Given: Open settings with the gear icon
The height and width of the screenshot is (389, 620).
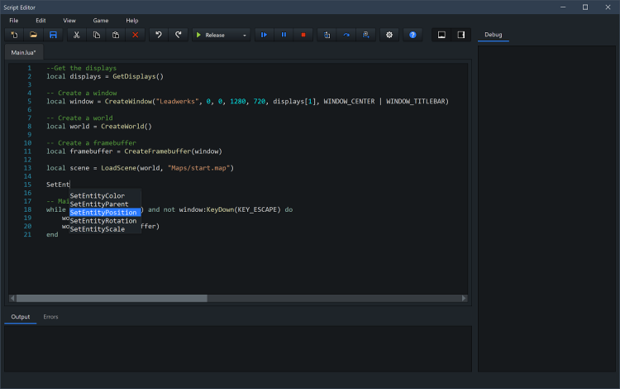Looking at the screenshot, I should click(x=389, y=35).
